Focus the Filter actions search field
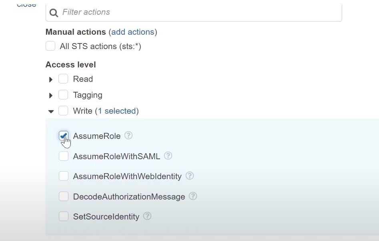The height and width of the screenshot is (241, 379). (x=194, y=12)
